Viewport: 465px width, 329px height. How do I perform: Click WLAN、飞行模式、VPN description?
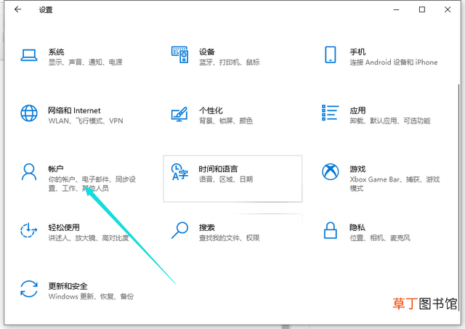click(86, 121)
